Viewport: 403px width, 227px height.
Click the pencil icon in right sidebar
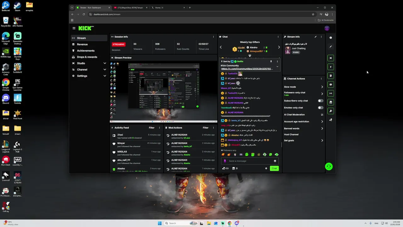click(x=331, y=47)
